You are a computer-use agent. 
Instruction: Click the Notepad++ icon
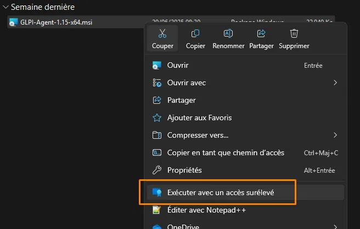coord(157,209)
